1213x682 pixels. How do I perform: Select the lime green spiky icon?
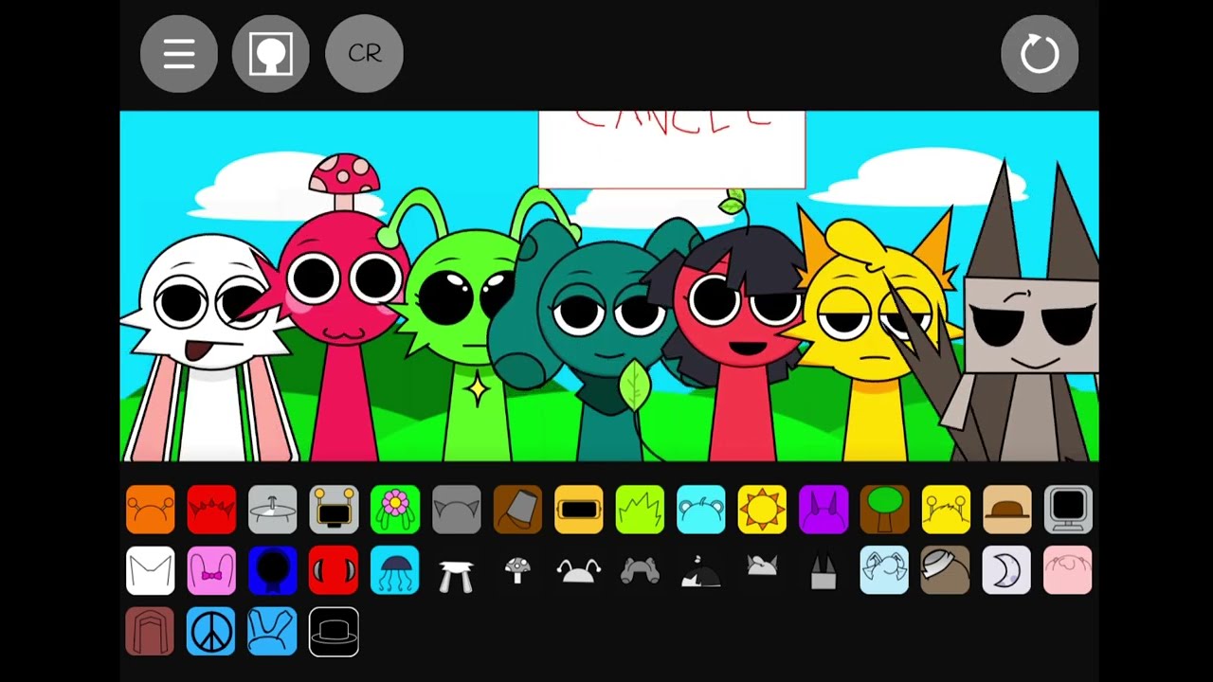pos(640,510)
